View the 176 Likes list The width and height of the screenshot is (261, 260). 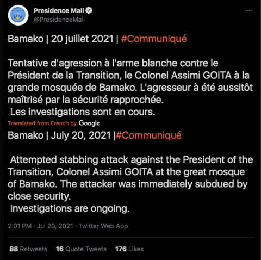[129, 249]
